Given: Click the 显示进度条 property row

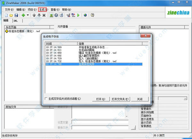Looking at the screenshot, I should point(164,119).
